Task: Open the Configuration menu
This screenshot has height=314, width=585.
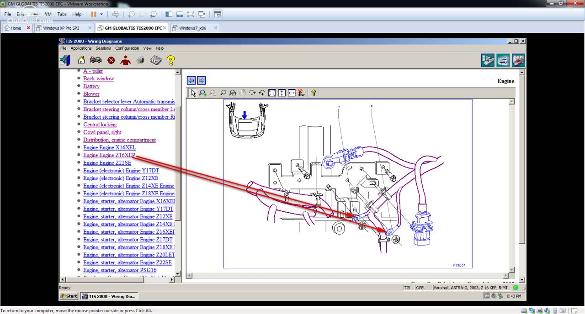Action: [127, 48]
